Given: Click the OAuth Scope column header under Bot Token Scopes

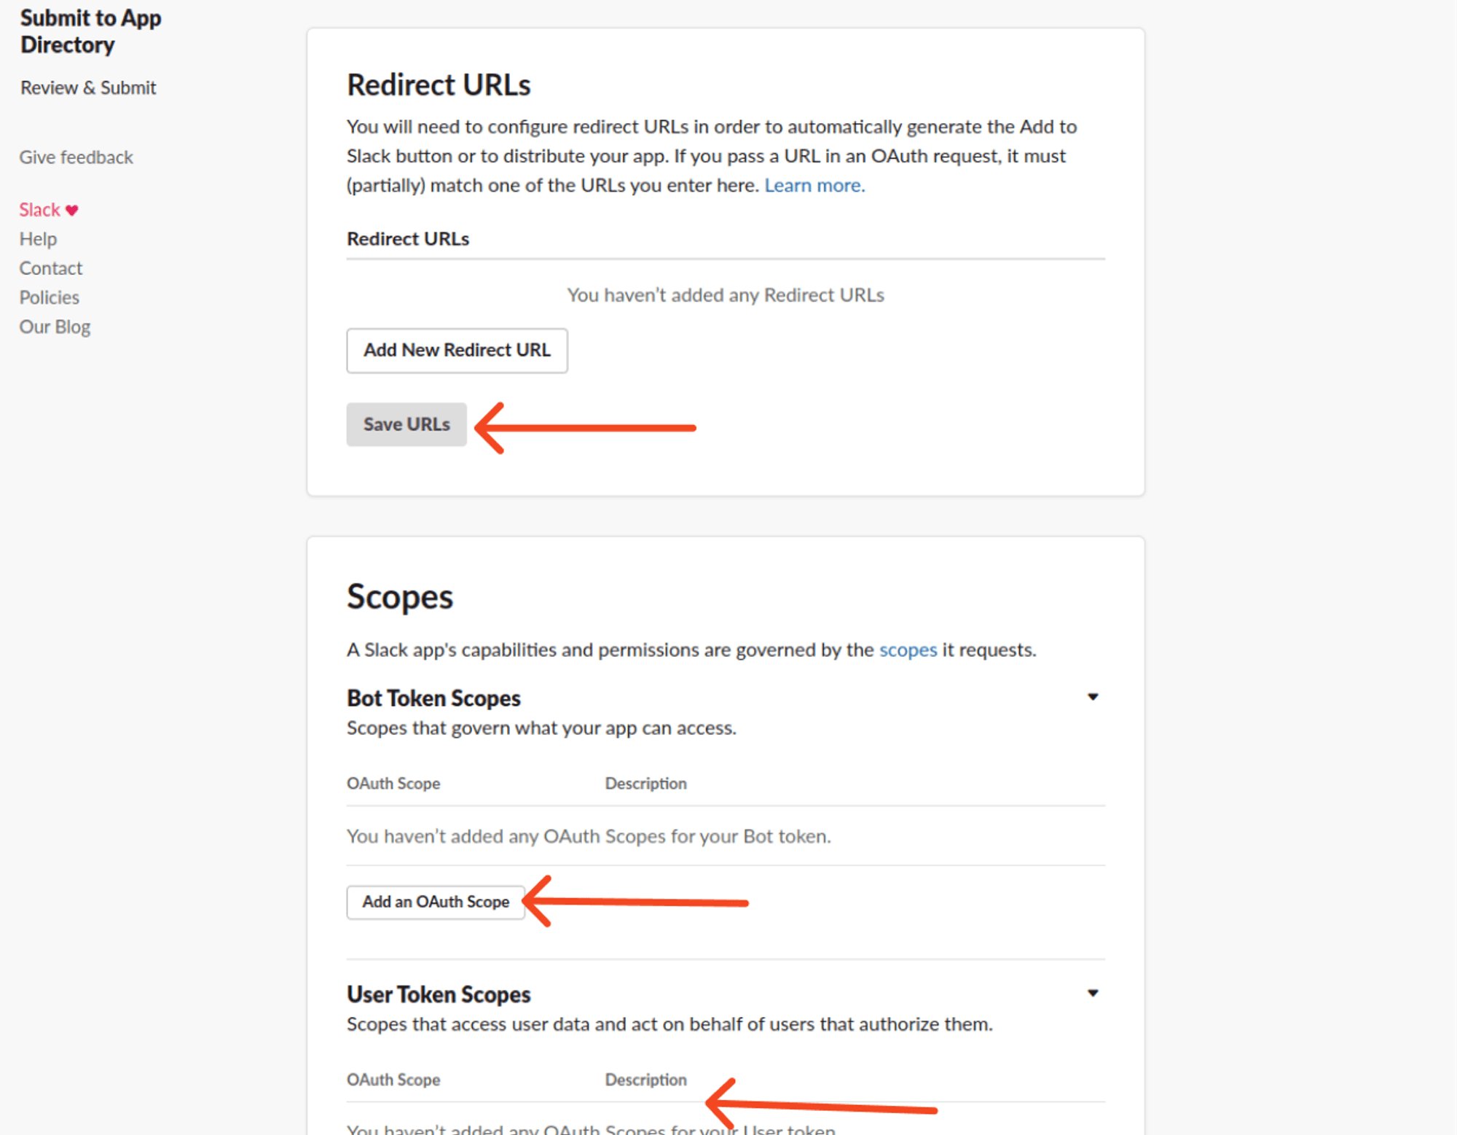Looking at the screenshot, I should pyautogui.click(x=393, y=783).
